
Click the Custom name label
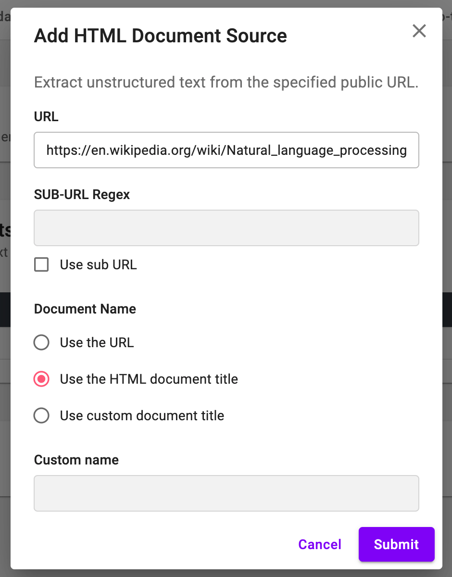pyautogui.click(x=76, y=460)
